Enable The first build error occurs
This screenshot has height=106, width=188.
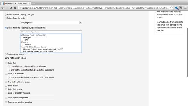[x=6, y=82]
